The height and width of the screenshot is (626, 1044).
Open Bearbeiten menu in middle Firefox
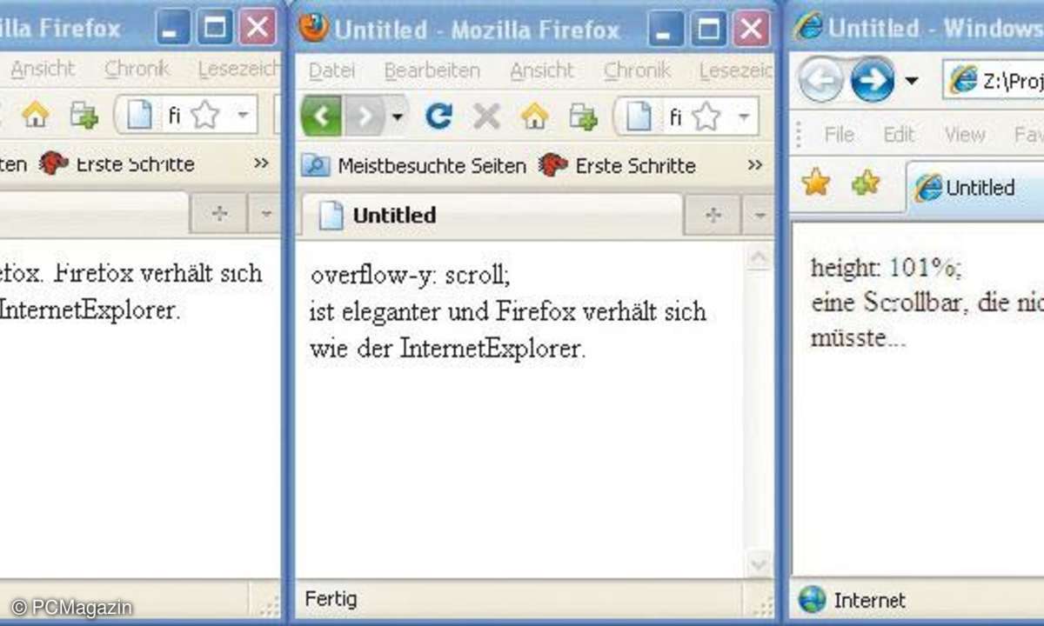coord(432,70)
